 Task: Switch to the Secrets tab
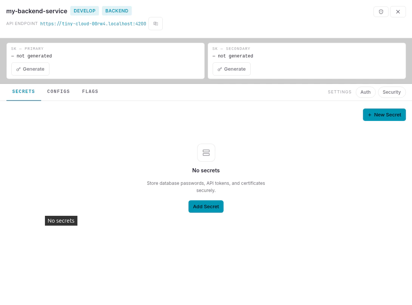(x=24, y=92)
